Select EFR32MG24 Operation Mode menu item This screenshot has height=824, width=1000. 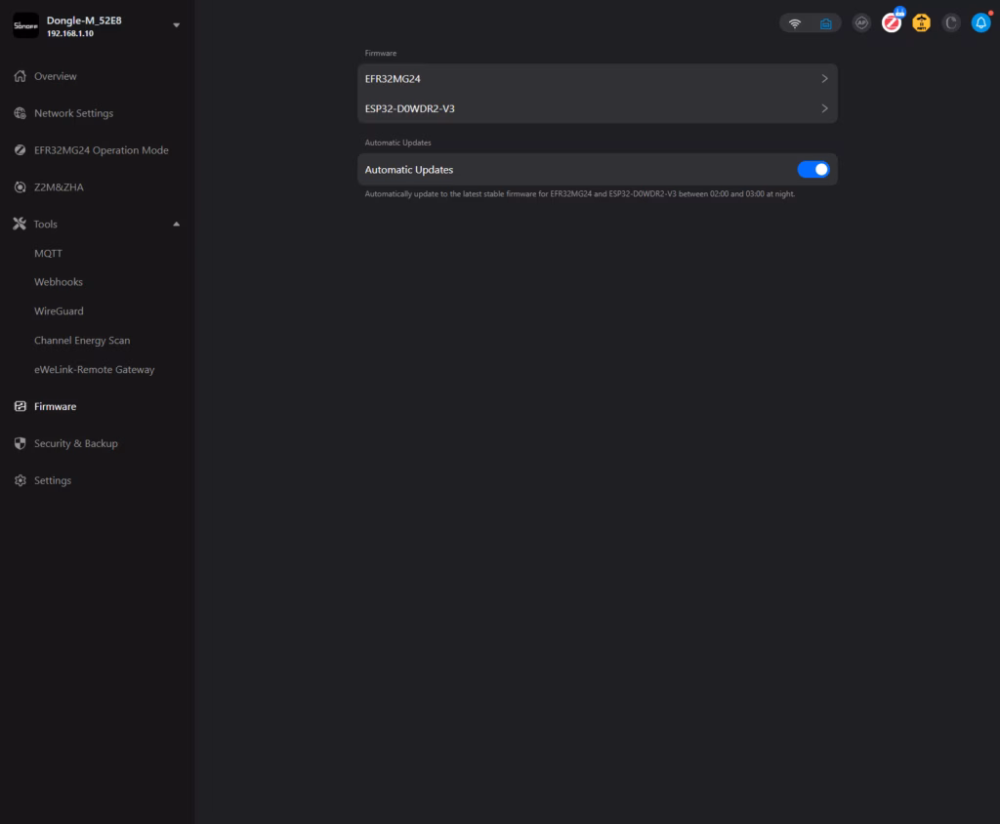coord(101,150)
